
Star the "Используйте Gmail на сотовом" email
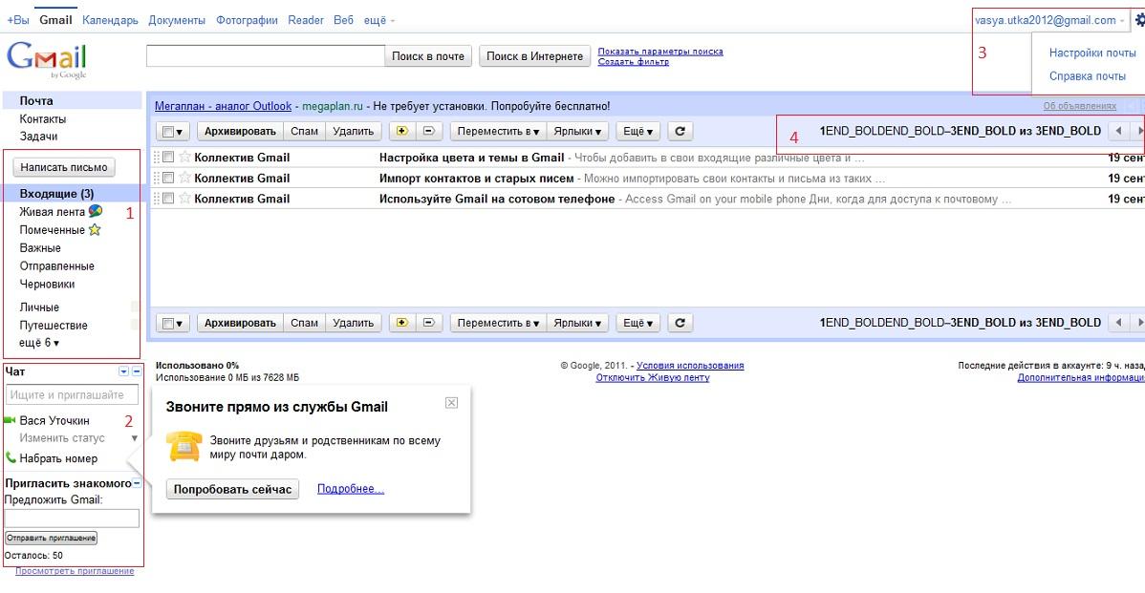coord(184,198)
